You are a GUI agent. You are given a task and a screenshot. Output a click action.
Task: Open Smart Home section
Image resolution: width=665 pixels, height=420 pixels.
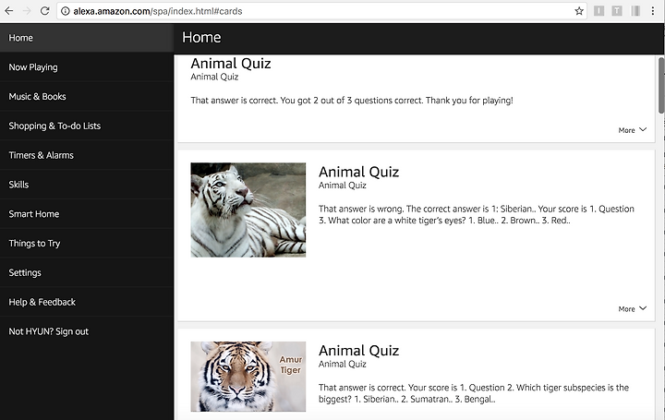click(x=87, y=214)
